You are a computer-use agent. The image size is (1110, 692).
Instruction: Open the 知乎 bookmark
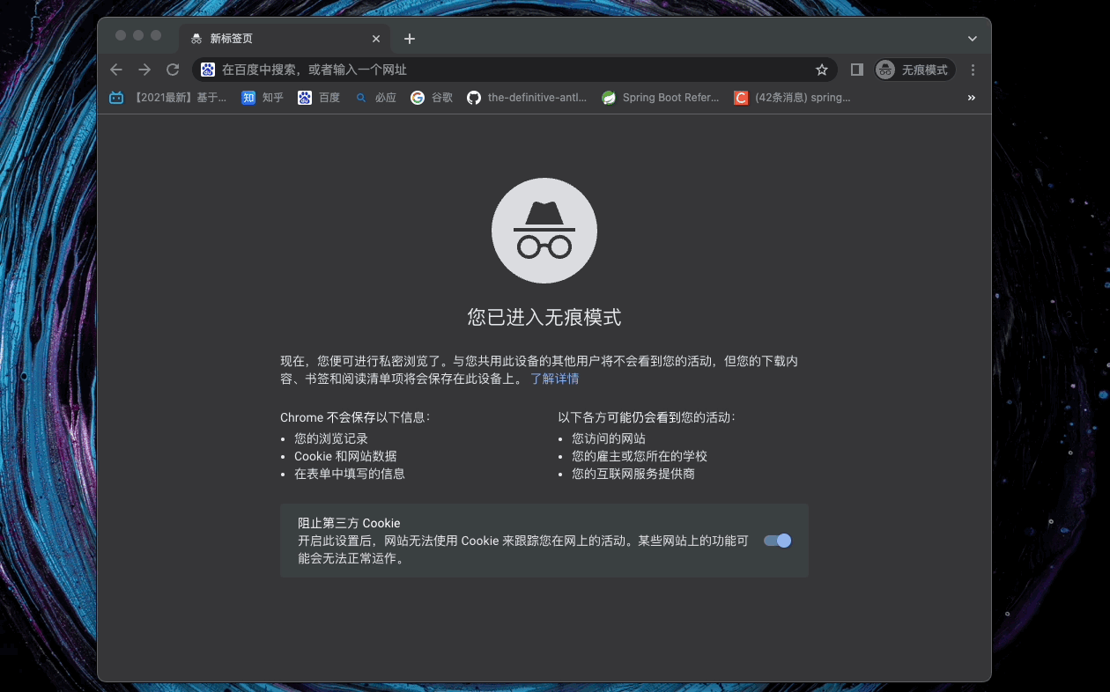(263, 98)
